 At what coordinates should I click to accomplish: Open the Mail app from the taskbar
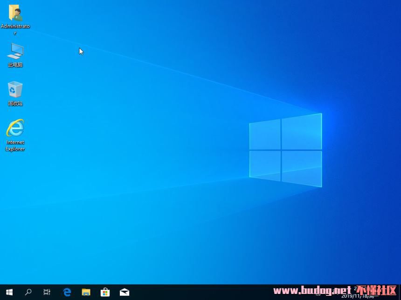point(124,292)
